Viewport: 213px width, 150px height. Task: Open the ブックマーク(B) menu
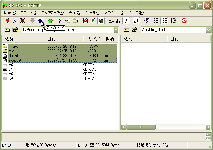(x=53, y=13)
